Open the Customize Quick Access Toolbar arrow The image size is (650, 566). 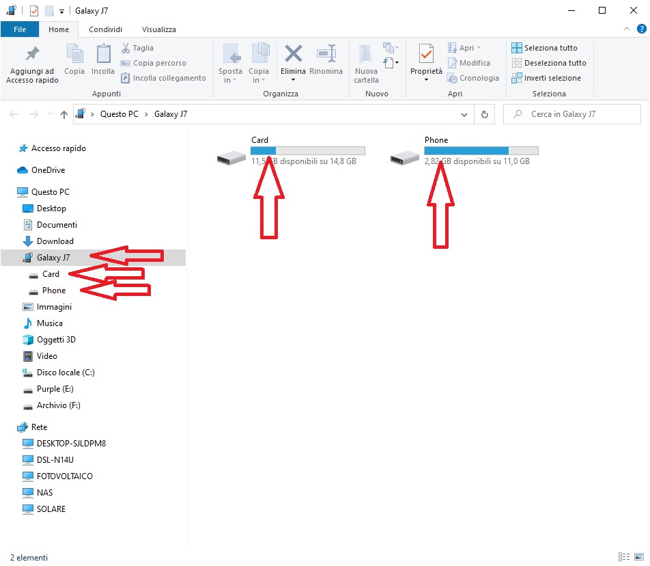61,12
